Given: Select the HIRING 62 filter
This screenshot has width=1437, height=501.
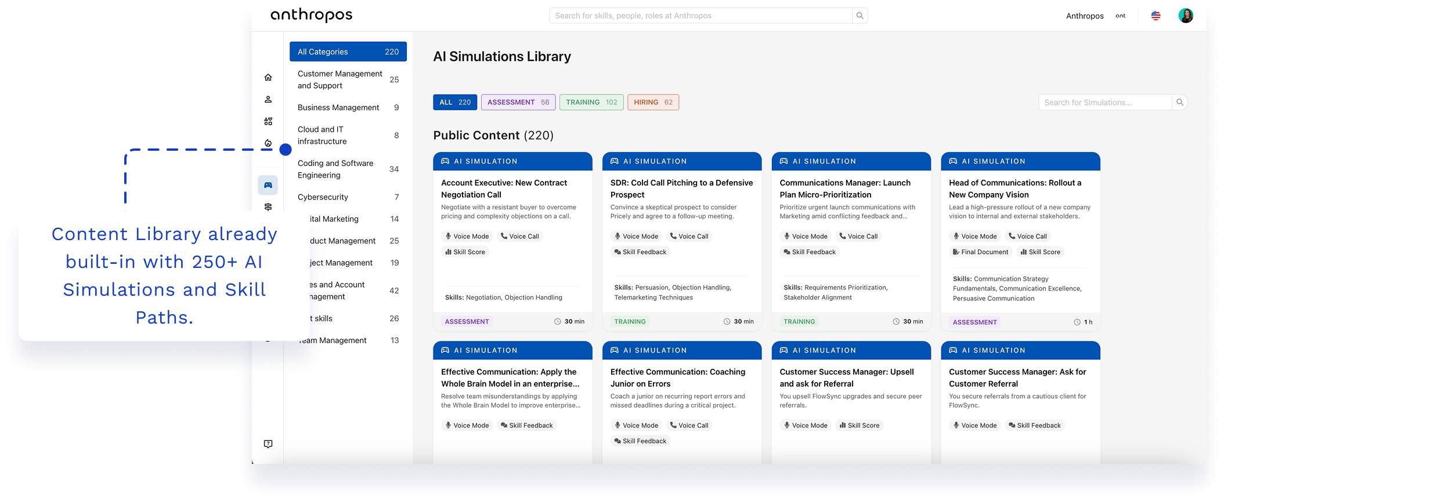Looking at the screenshot, I should point(653,102).
